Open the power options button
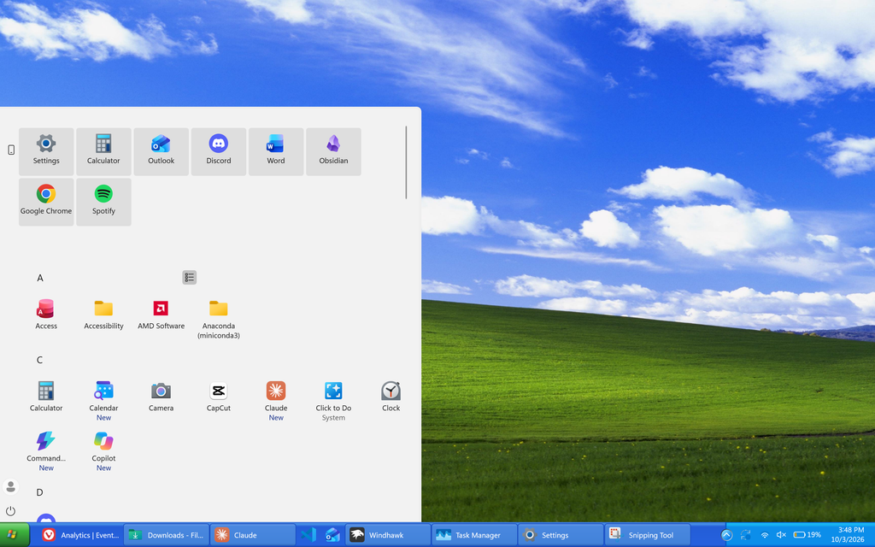 pyautogui.click(x=10, y=511)
